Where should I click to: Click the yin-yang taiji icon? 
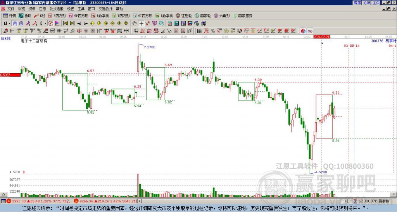(303, 31)
